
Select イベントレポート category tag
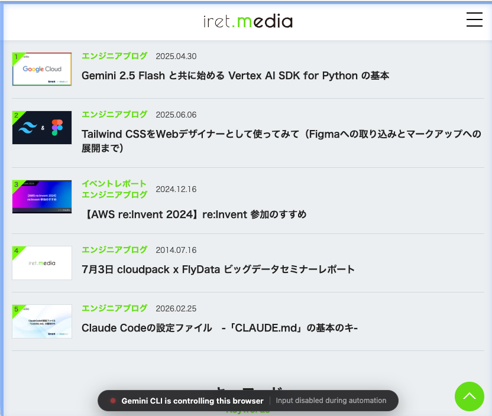pyautogui.click(x=114, y=184)
